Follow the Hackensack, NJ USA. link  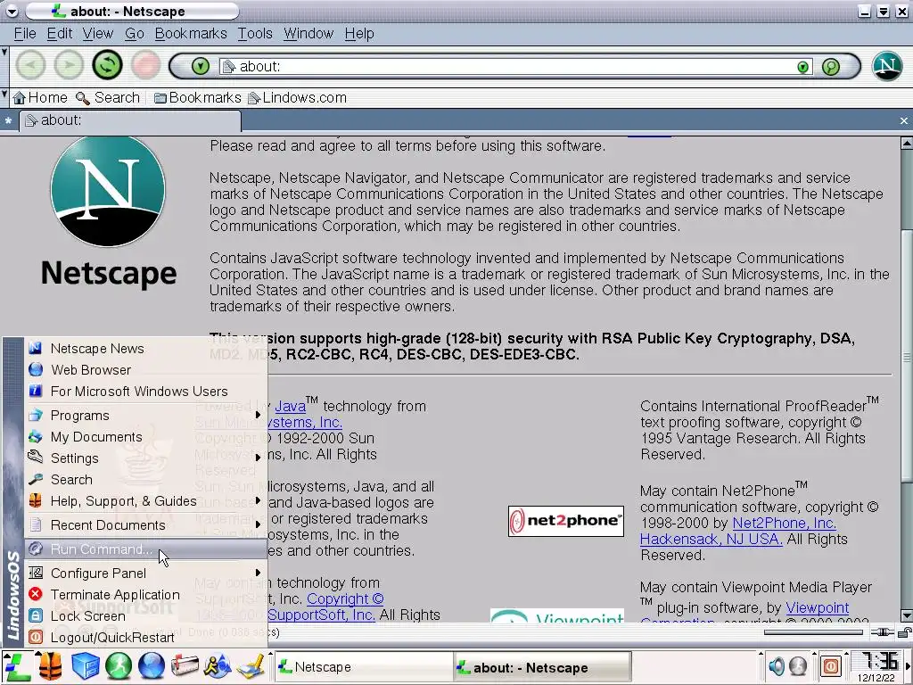(x=711, y=540)
